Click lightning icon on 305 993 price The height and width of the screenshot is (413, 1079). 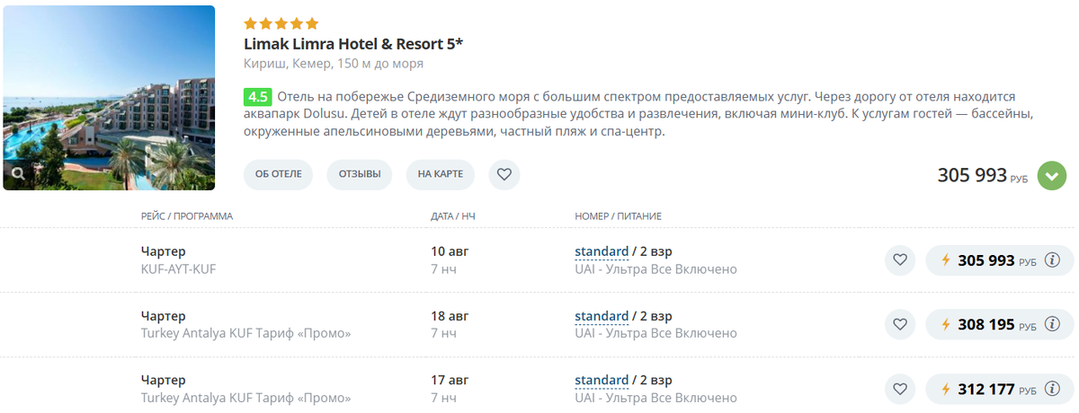pyautogui.click(x=945, y=260)
